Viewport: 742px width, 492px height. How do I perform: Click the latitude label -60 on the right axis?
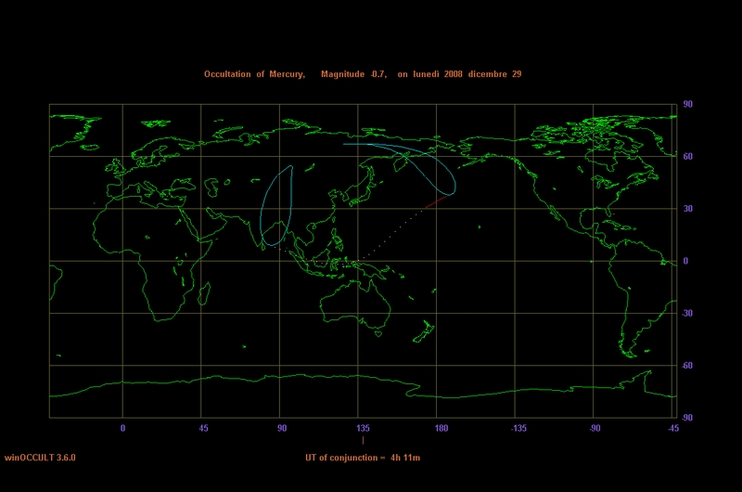[686, 366]
